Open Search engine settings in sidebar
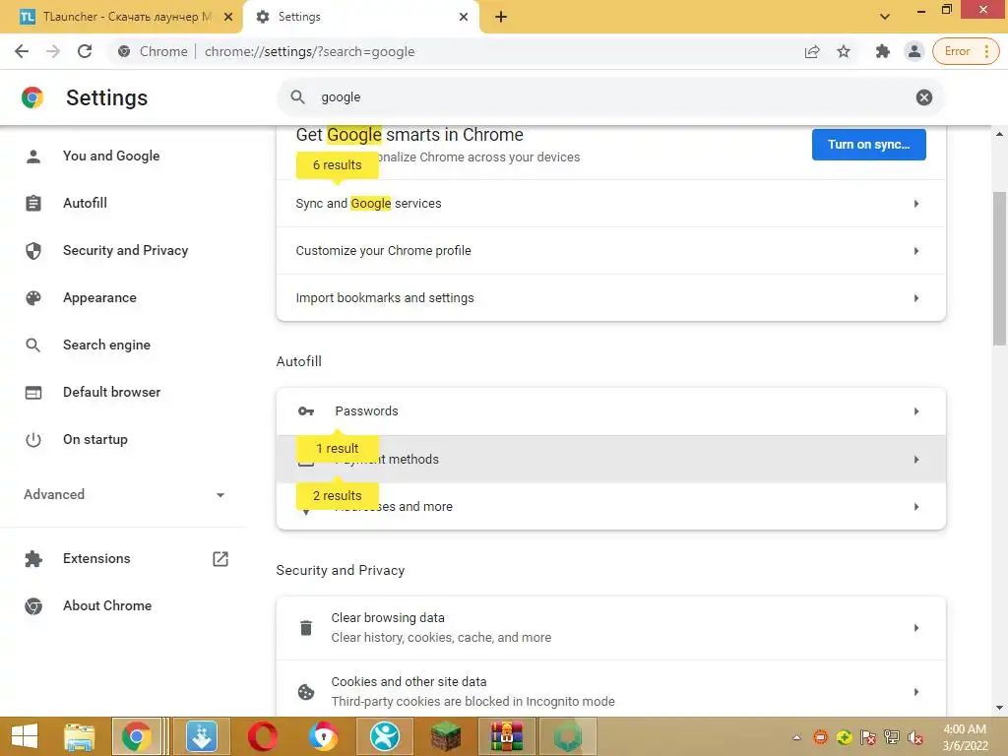This screenshot has width=1008, height=756. coord(122,345)
